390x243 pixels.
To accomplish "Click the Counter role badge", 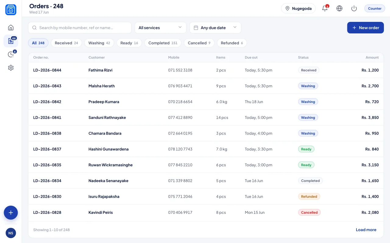I will click(375, 9).
